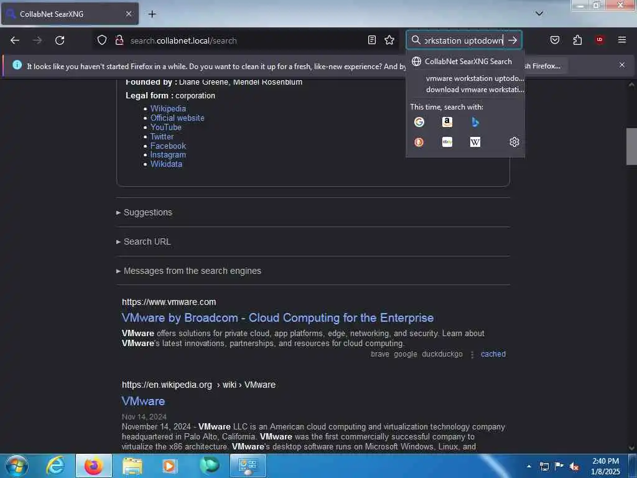Dismiss the Firefox refresh notification bar
The image size is (637, 478).
tap(622, 65)
